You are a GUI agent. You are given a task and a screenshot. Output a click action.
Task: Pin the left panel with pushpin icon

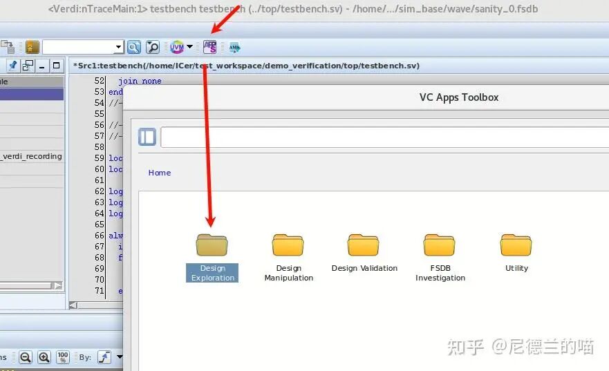pos(12,66)
